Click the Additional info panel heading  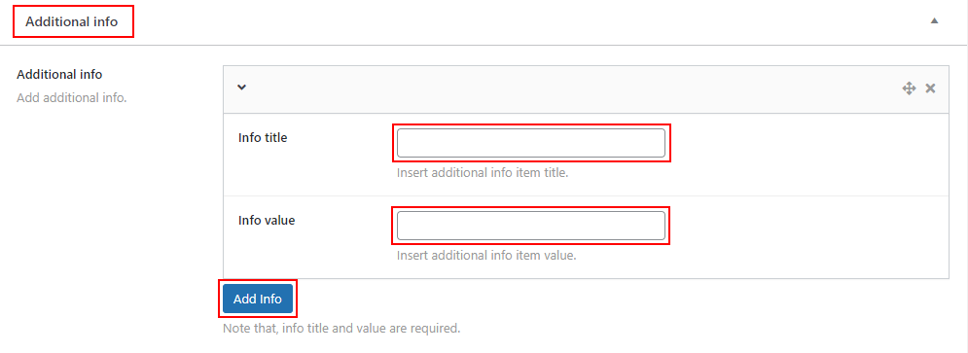[72, 21]
